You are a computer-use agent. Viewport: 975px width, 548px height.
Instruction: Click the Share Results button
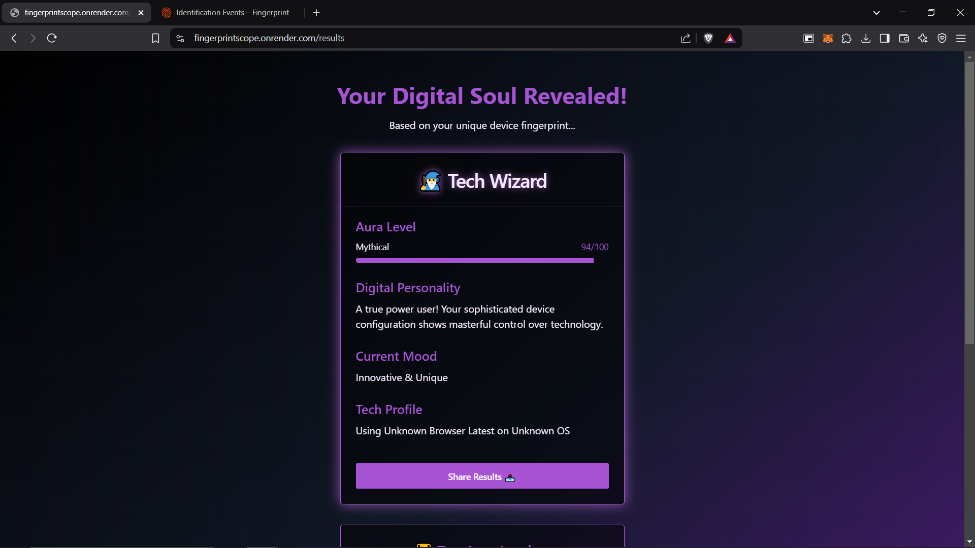tap(482, 476)
